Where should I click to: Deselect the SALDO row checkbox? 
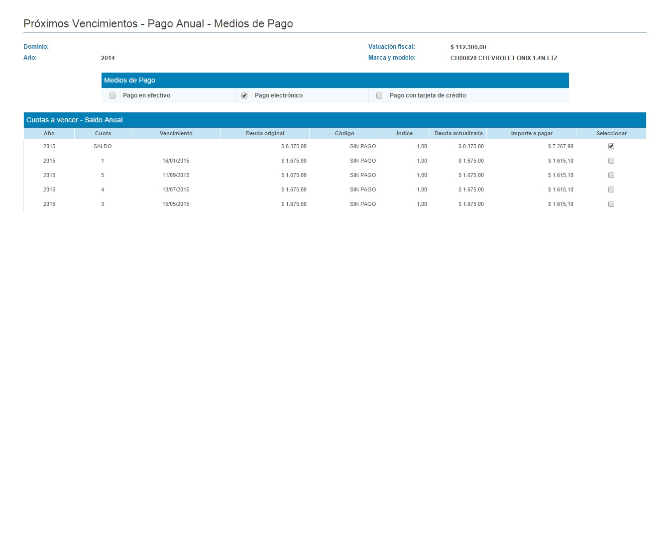[611, 146]
